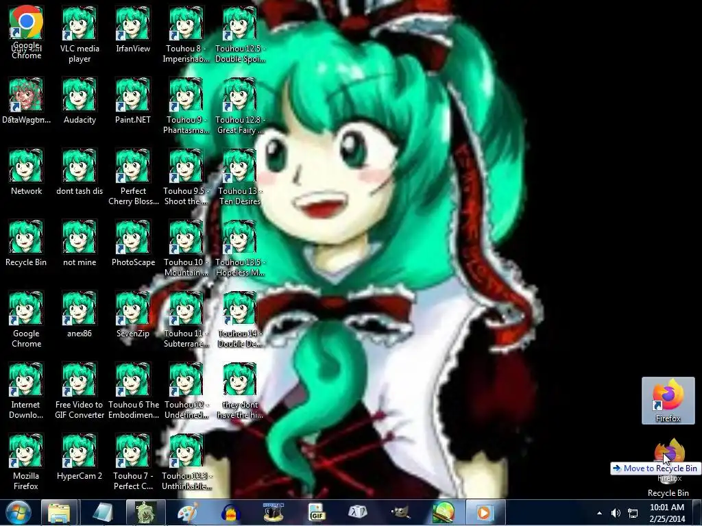This screenshot has width=702, height=526.
Task: Select Touhou 12.8 - Great Fairy shortcut
Action: (240, 106)
